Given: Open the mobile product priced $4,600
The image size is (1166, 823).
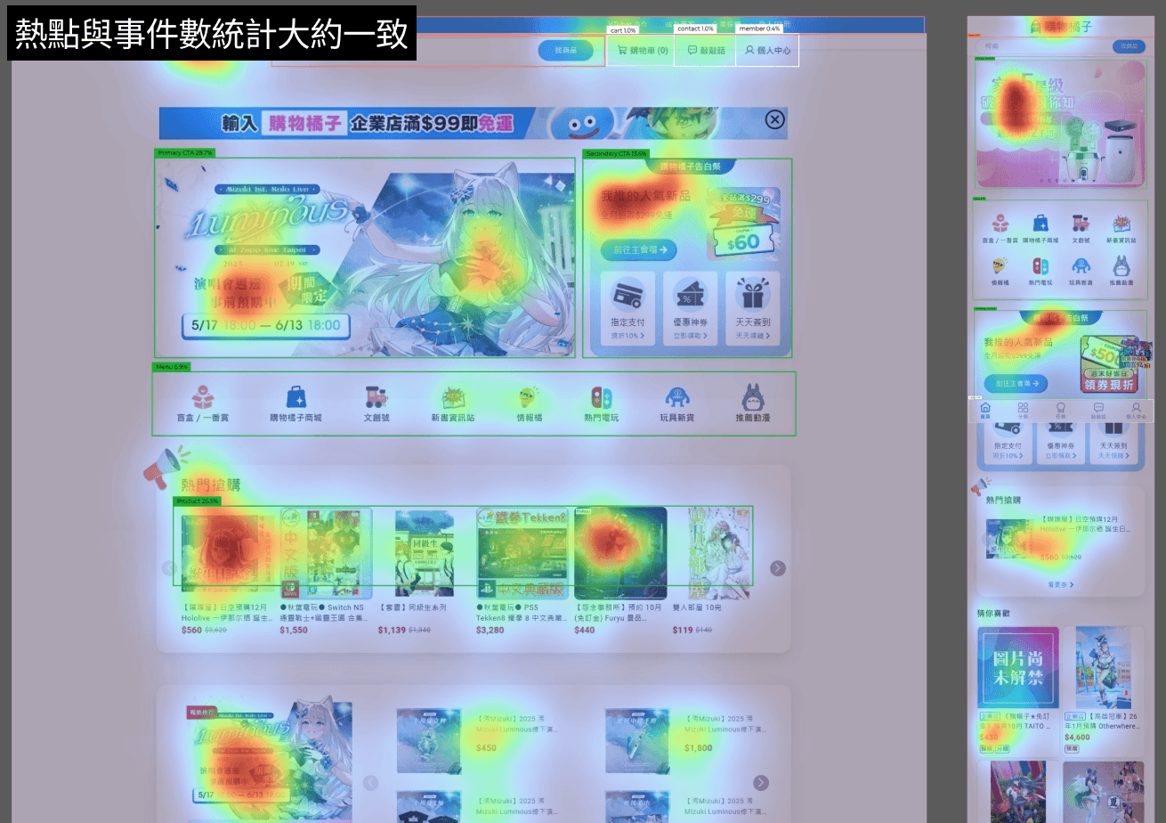Looking at the screenshot, I should (x=1103, y=689).
